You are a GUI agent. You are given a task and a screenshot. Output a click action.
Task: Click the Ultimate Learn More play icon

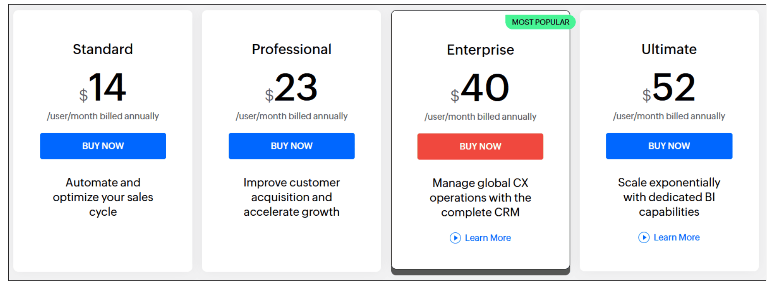[x=644, y=237]
